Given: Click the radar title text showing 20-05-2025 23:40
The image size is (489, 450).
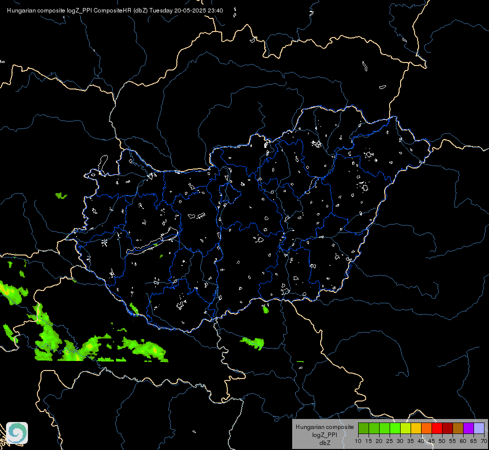Looking at the screenshot, I should (x=115, y=10).
